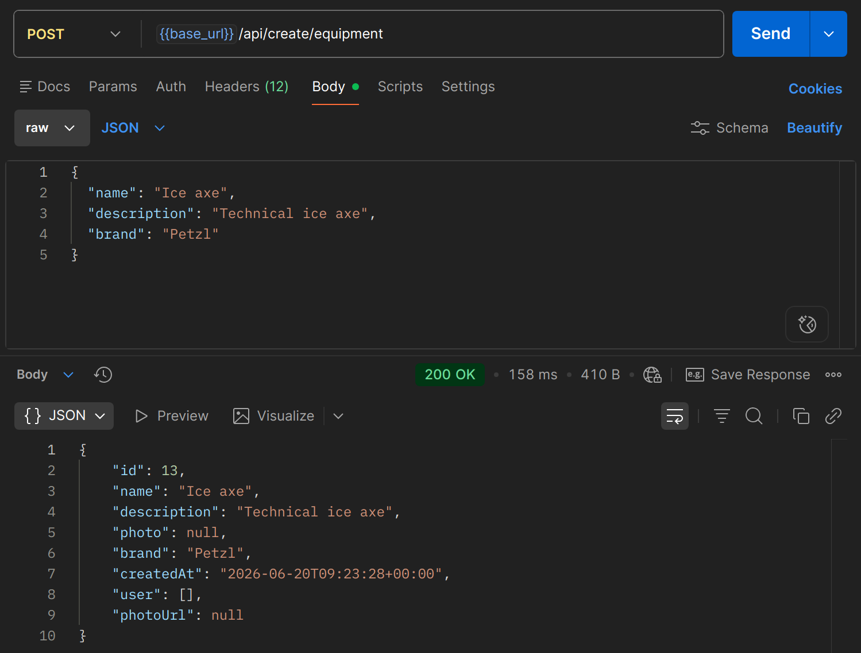861x653 pixels.
Task: Click the Schema button
Action: pyautogui.click(x=729, y=128)
